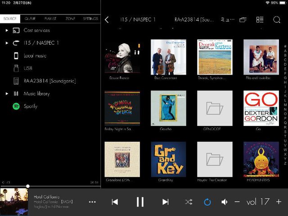Open the Gaucho album cover

(x=168, y=108)
